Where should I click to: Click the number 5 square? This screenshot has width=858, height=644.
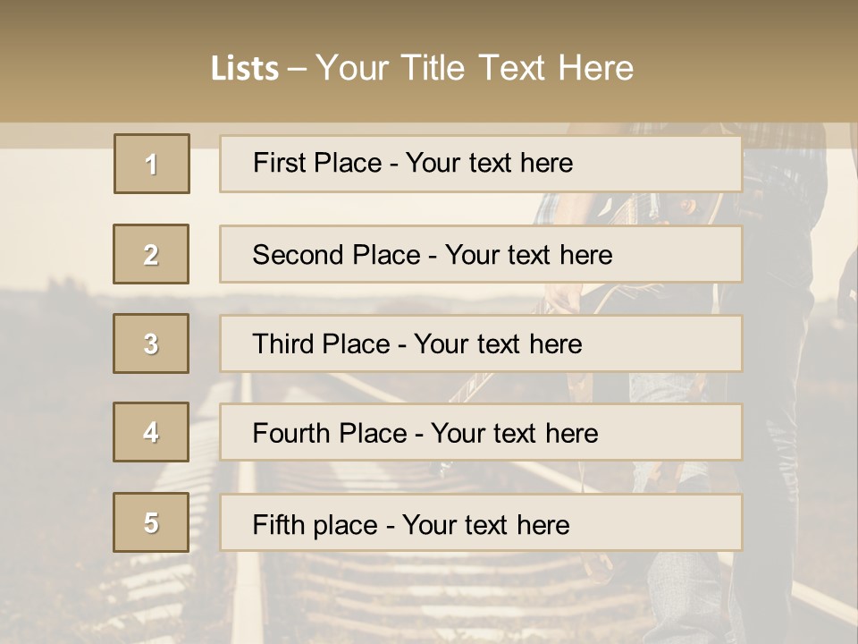(x=151, y=522)
